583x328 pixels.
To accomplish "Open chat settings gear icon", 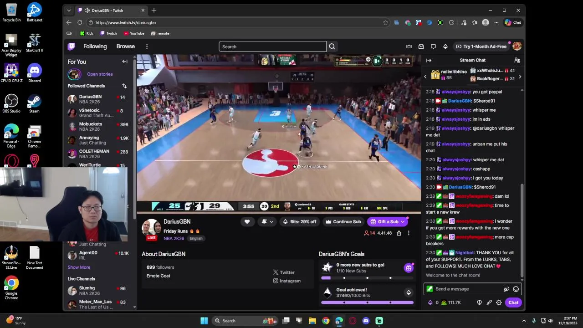I will pos(499,302).
